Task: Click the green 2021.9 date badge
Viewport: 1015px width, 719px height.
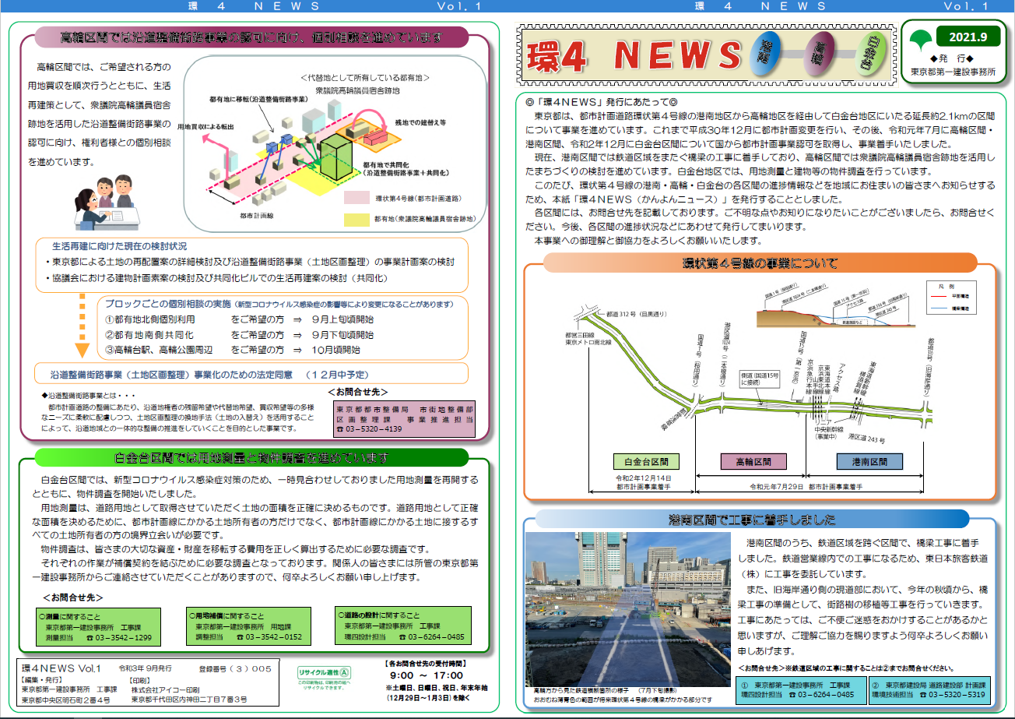Action: pyautogui.click(x=968, y=37)
